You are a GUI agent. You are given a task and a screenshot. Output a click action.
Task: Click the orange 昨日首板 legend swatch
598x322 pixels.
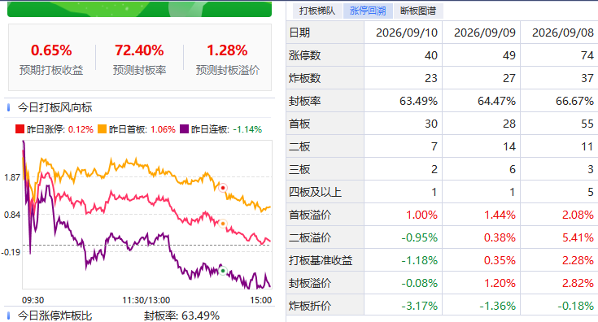(102, 129)
